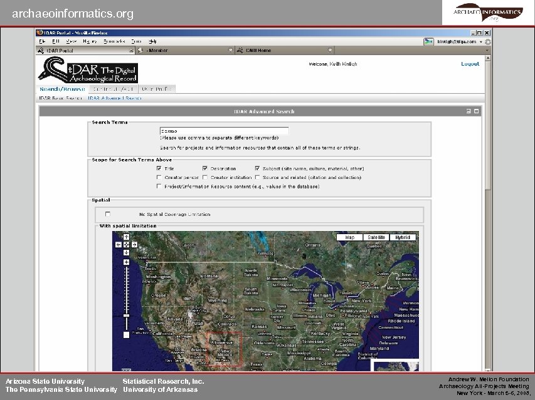Zoom out using the minus icon on the map
This screenshot has height=400, width=535.
tap(125, 334)
